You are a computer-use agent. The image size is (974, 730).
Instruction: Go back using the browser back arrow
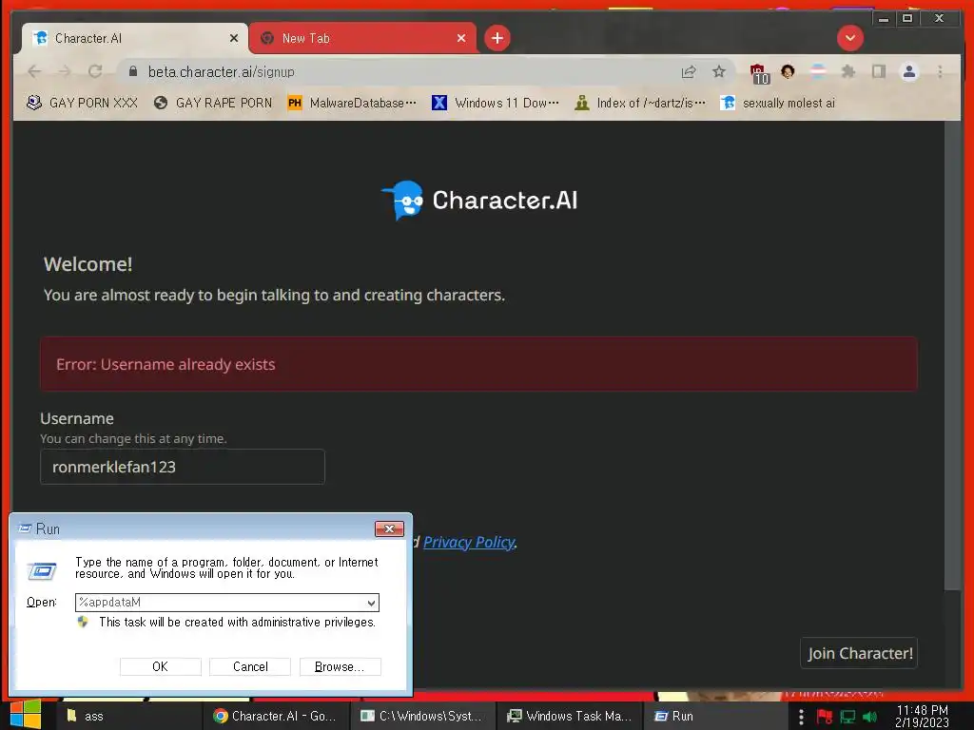[34, 71]
